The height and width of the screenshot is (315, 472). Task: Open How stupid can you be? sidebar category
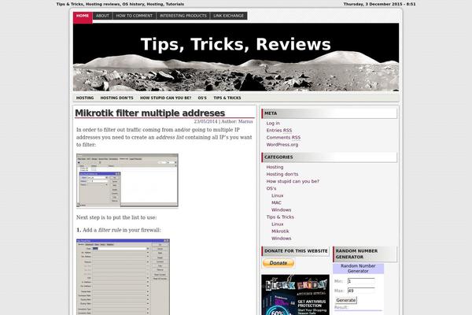[293, 181]
